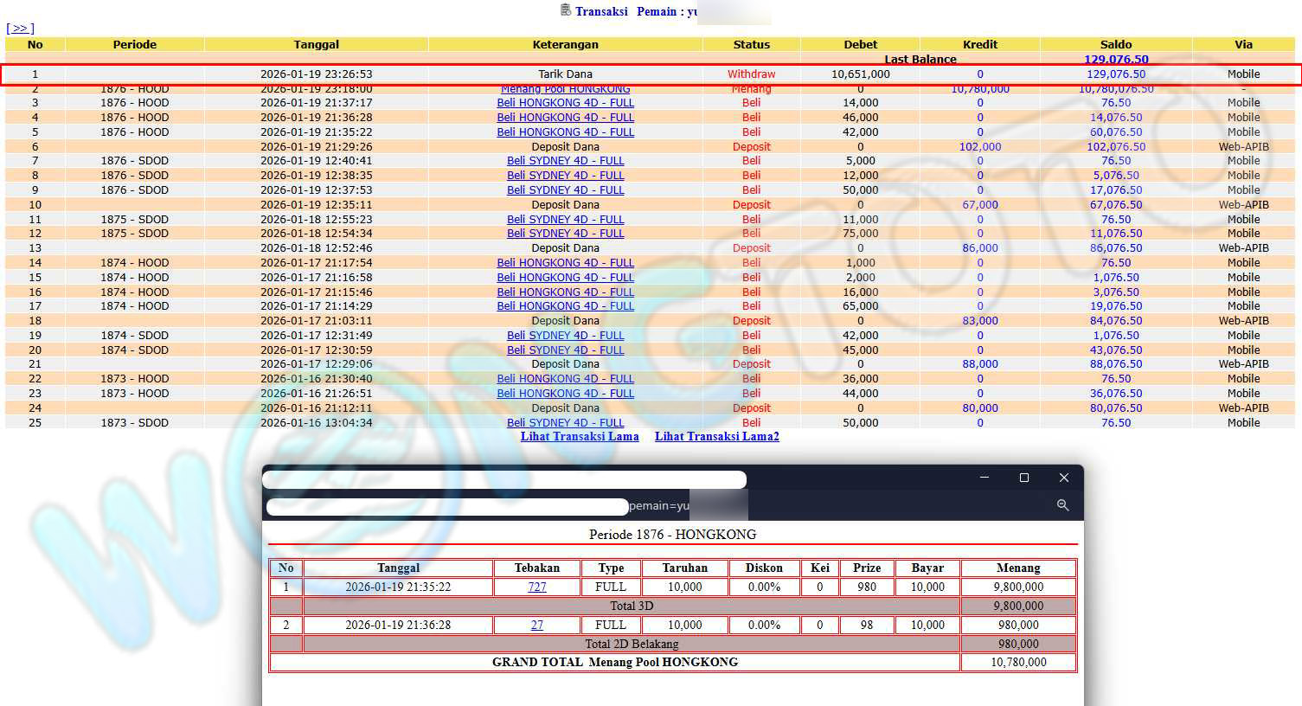Click the Lihat Transaksi Lama link

(580, 437)
